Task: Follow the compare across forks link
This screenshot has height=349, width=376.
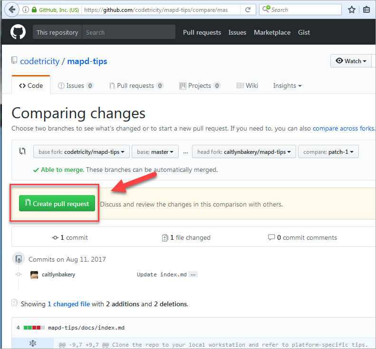Action: coord(343,128)
